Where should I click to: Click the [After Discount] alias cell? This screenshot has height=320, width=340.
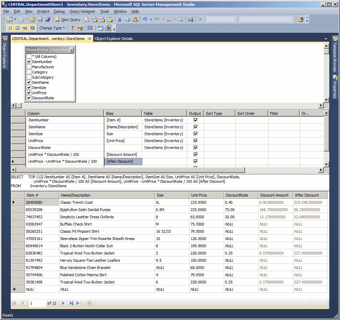tap(123, 161)
